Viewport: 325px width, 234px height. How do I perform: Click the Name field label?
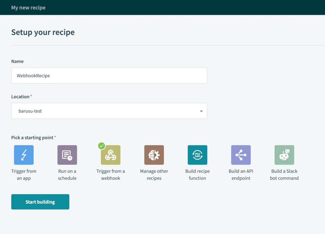click(x=17, y=61)
